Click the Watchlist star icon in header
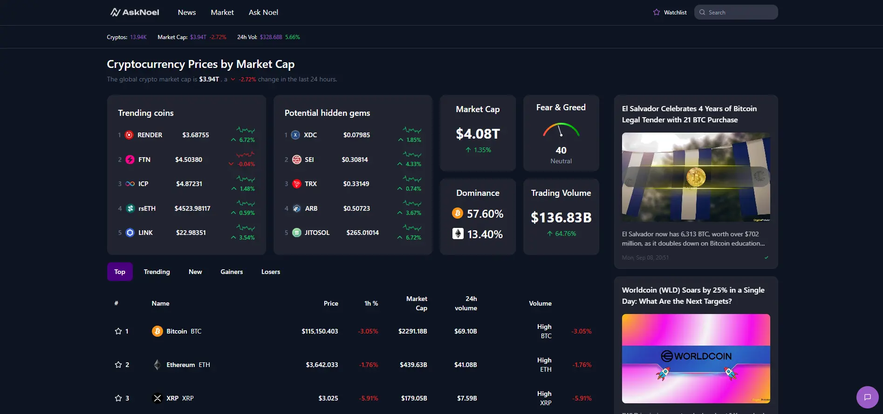883x414 pixels. pyautogui.click(x=656, y=13)
